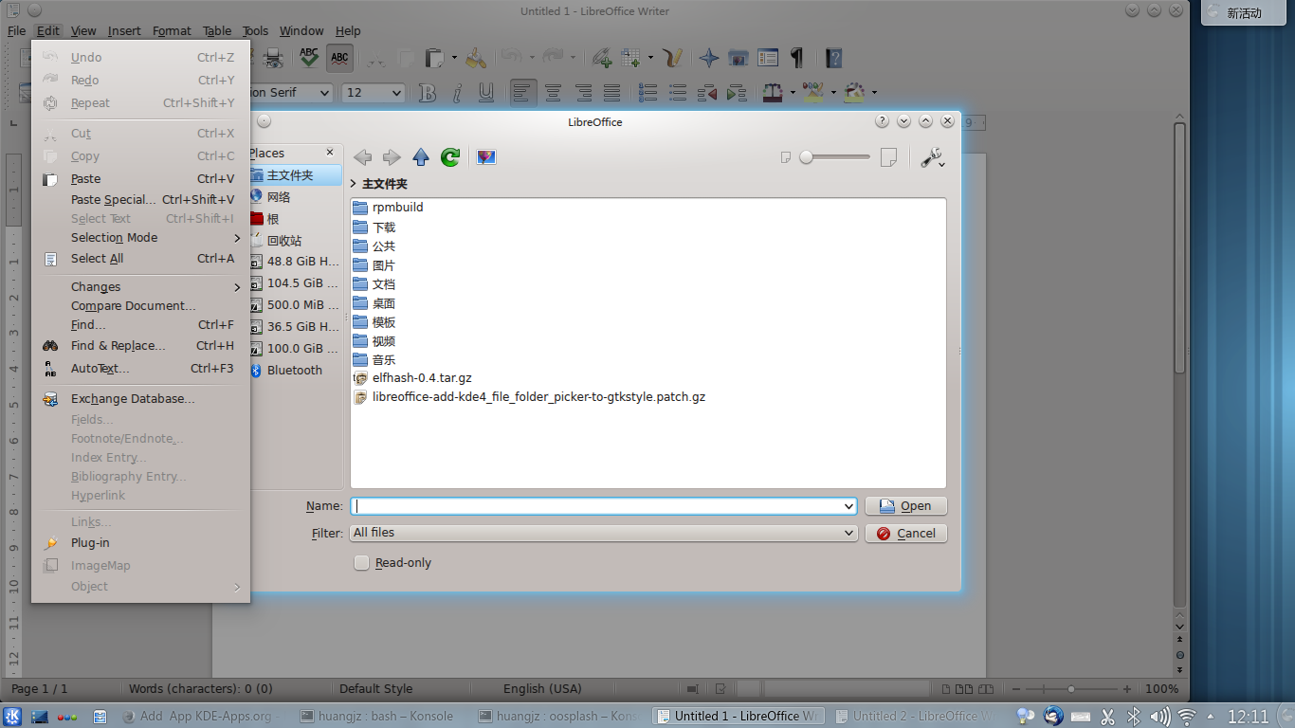Choose Paste Special from Edit menu

click(140, 200)
